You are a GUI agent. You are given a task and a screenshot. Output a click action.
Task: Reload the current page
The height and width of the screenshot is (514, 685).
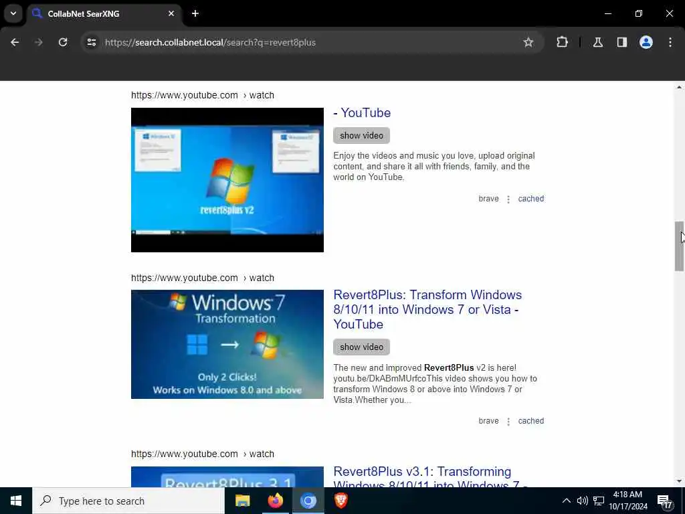[x=63, y=42]
